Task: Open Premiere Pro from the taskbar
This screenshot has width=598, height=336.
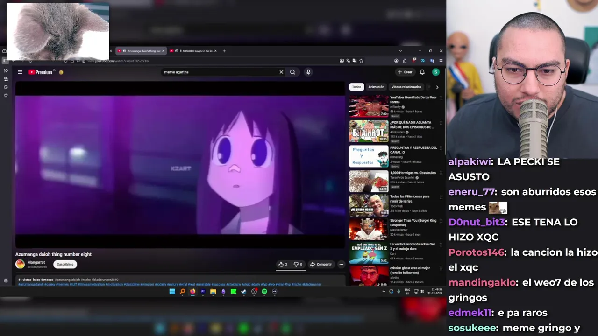Action: point(203,292)
